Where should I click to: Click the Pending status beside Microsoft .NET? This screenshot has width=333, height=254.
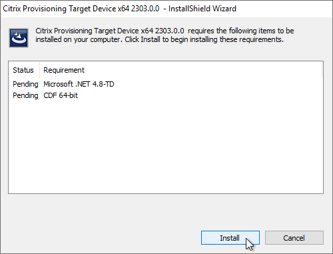(x=25, y=84)
